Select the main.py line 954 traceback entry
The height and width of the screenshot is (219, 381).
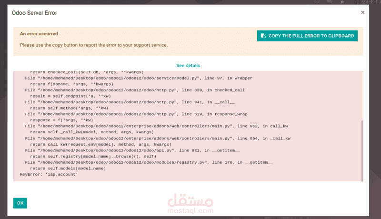158,139
